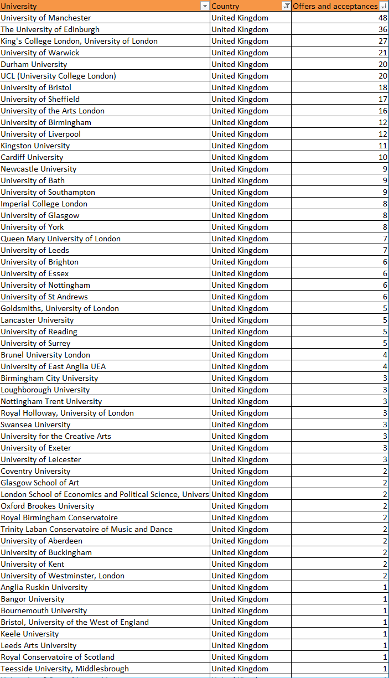Viewport: 389px width, 678px height.
Task: Select United Kingdom in University of York row
Action: click(x=251, y=227)
